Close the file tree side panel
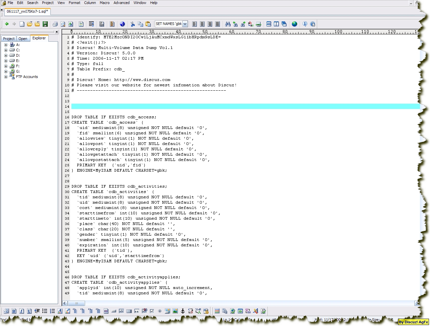Screen dimensions: 430x326 57,32
